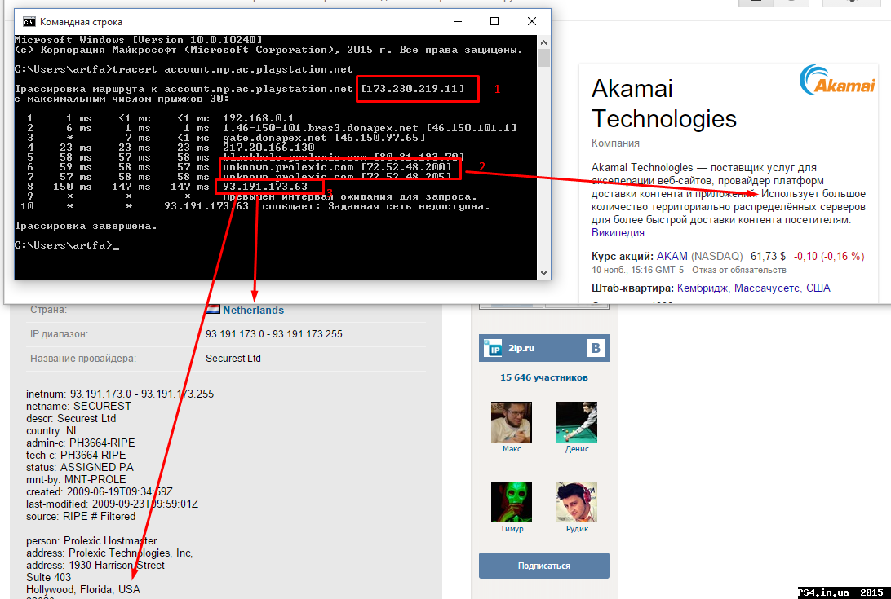Image resolution: width=891 pixels, height=599 pixels.
Task: Click the Akamai Technologies heading
Action: [663, 104]
